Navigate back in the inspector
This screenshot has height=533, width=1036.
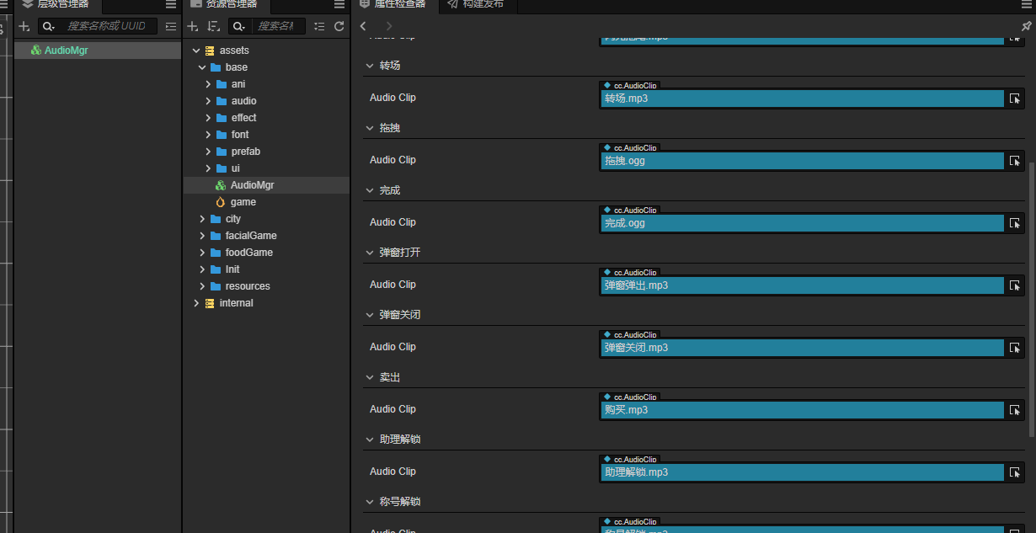tap(363, 27)
